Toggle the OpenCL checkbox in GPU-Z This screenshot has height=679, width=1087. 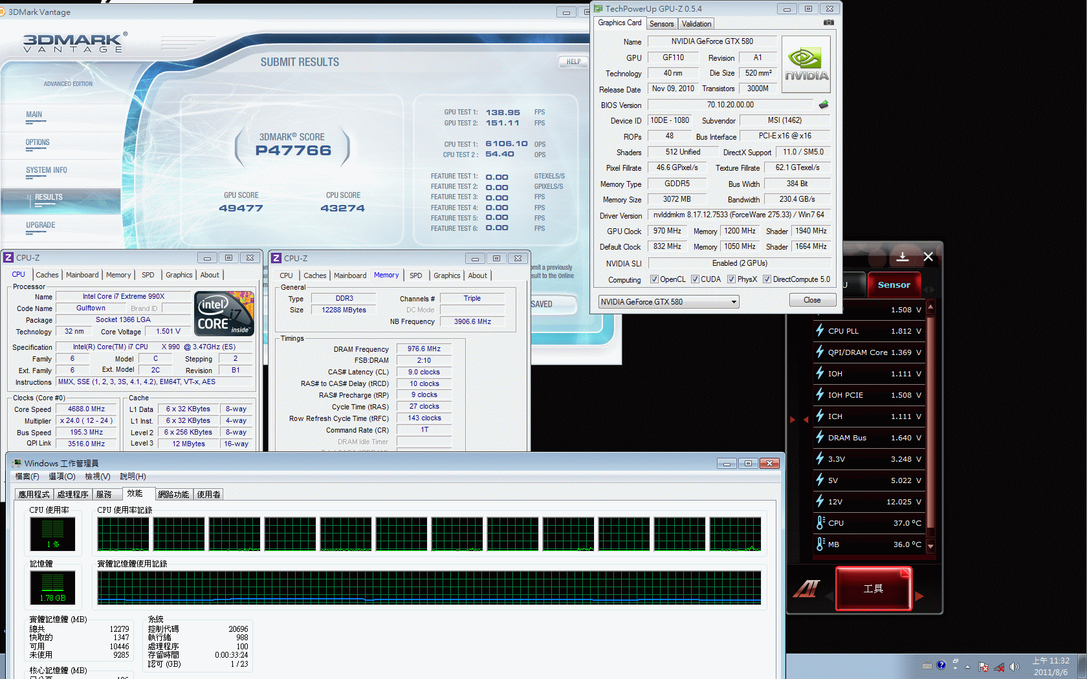[654, 279]
